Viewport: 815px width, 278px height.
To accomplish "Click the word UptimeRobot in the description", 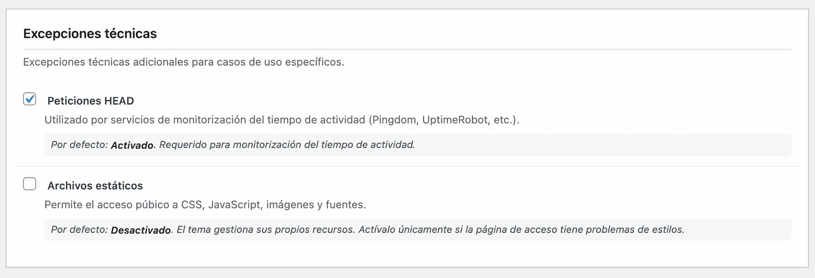I will click(455, 120).
